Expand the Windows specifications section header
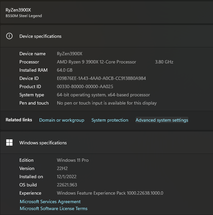The width and height of the screenshot is (213, 215). [x=107, y=143]
